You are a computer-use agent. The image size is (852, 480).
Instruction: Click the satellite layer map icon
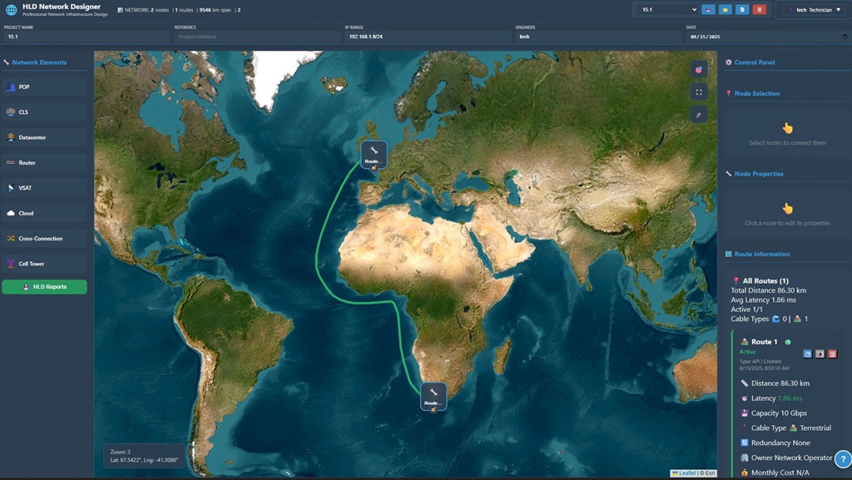pyautogui.click(x=699, y=70)
